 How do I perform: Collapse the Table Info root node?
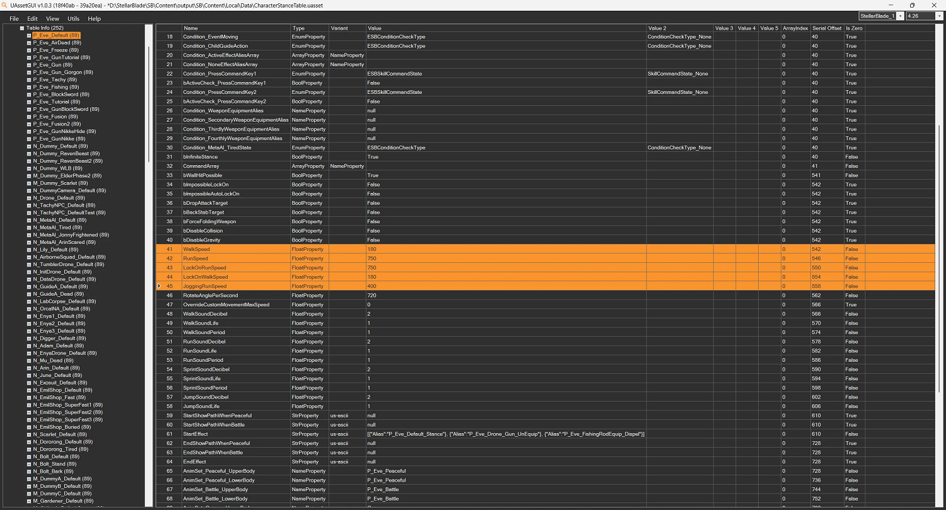tap(22, 28)
